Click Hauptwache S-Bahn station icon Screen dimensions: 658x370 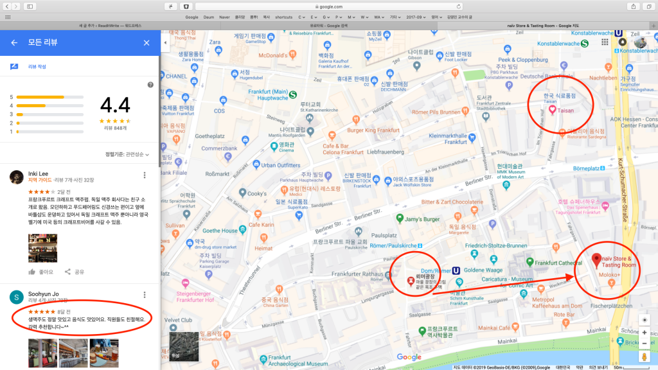tap(293, 95)
